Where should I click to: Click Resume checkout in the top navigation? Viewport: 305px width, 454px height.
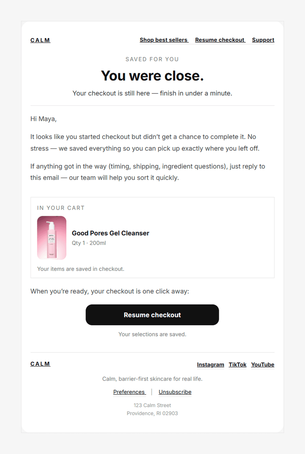pyautogui.click(x=220, y=40)
